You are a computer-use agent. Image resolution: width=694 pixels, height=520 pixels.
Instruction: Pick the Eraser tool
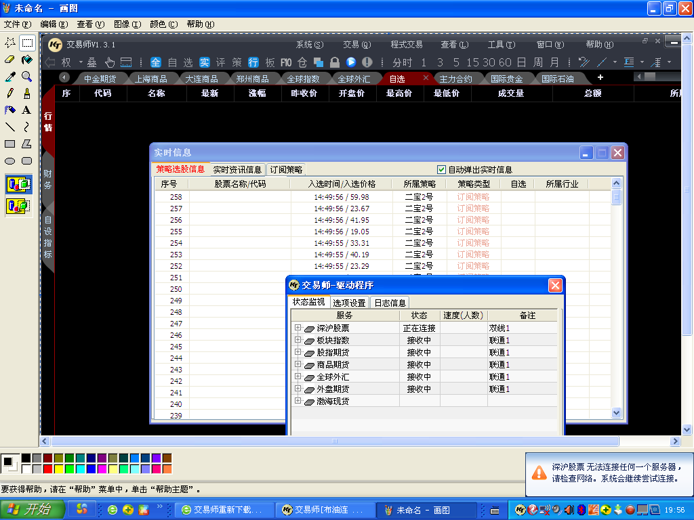coord(10,60)
